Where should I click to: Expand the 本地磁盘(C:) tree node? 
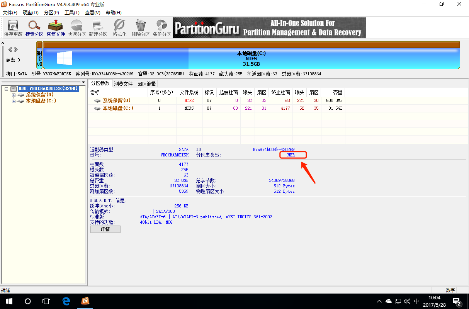tap(14, 101)
